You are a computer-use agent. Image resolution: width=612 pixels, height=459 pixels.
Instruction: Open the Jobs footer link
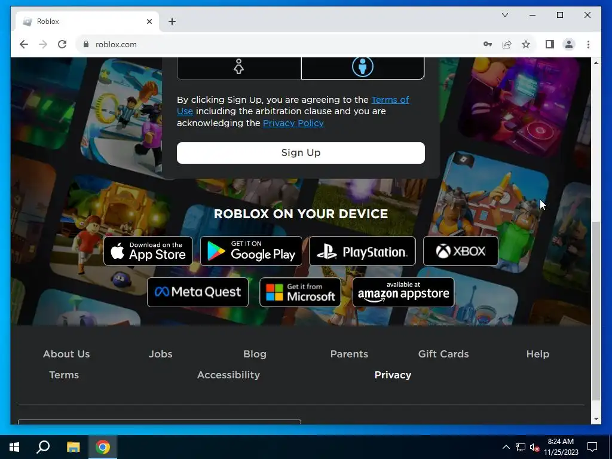(160, 354)
